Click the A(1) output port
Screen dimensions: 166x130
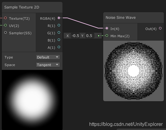pos(59,47)
